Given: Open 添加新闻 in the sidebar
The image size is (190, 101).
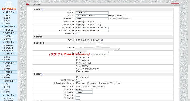Looking at the screenshot, I should (7, 66).
